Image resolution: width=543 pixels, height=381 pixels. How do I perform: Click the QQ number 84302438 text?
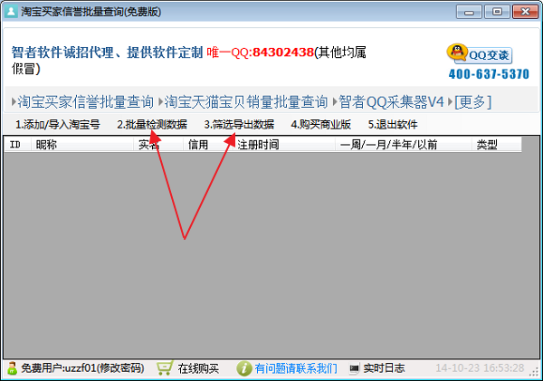point(283,52)
